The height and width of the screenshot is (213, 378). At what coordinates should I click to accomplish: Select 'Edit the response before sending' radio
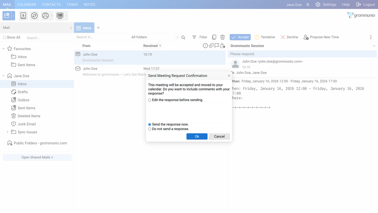point(150,100)
